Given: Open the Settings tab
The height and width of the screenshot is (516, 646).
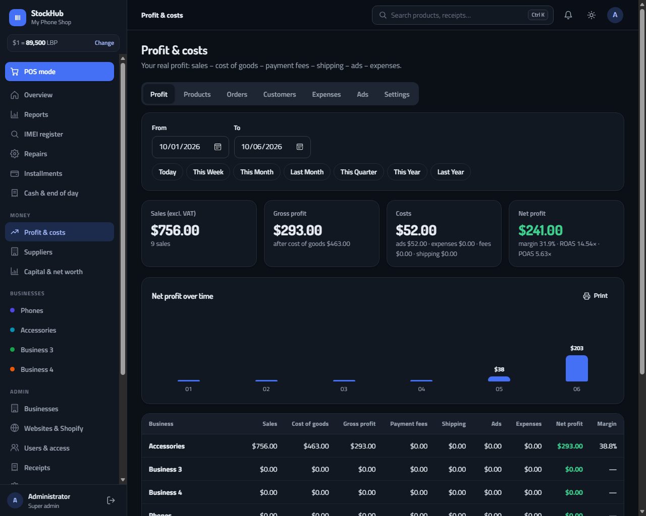Looking at the screenshot, I should click(x=397, y=94).
